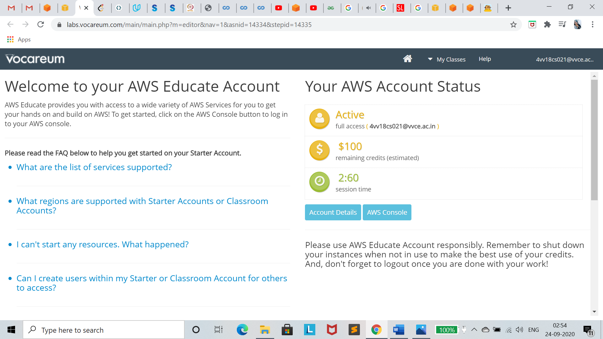Click the session time clock icon
This screenshot has height=339, width=603.
(x=319, y=182)
